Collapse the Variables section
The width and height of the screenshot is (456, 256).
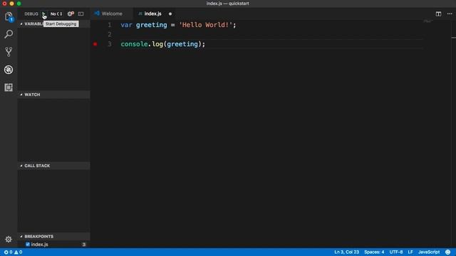54,23
